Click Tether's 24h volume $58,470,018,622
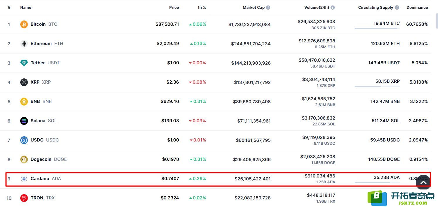This screenshot has width=438, height=207. click(317, 60)
